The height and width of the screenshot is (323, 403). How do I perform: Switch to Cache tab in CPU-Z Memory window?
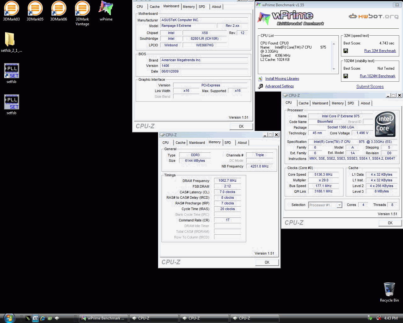180,143
